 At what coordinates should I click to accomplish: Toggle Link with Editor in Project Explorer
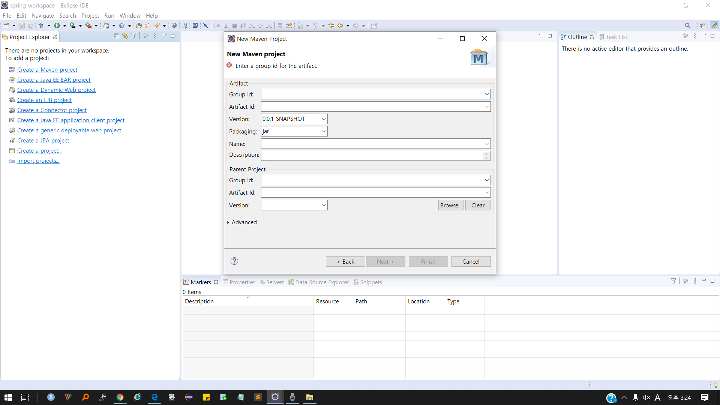tap(125, 36)
